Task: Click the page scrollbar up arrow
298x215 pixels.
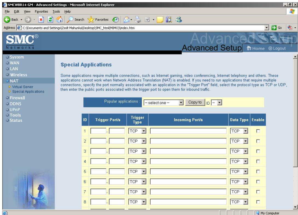Action: (x=295, y=57)
